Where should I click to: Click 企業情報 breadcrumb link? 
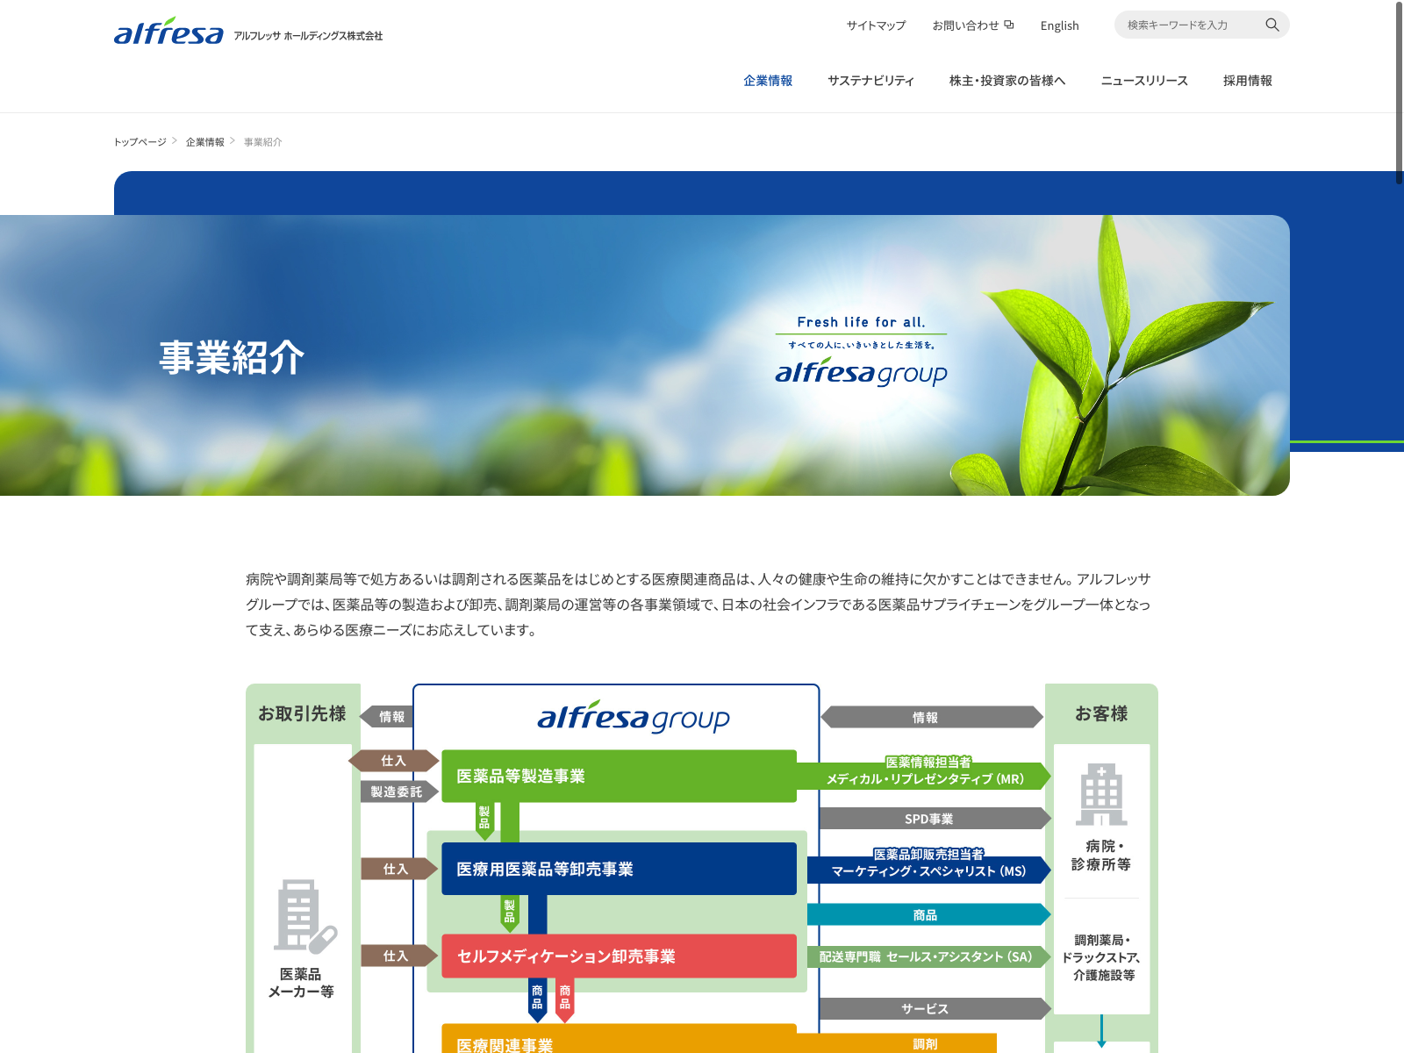pyautogui.click(x=204, y=142)
